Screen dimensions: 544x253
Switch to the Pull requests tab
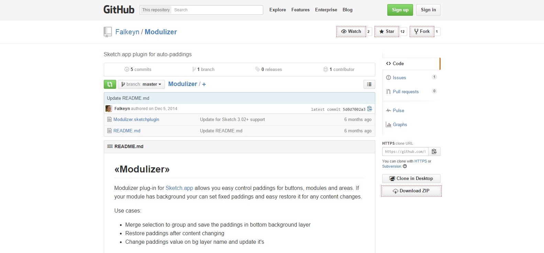tap(406, 92)
